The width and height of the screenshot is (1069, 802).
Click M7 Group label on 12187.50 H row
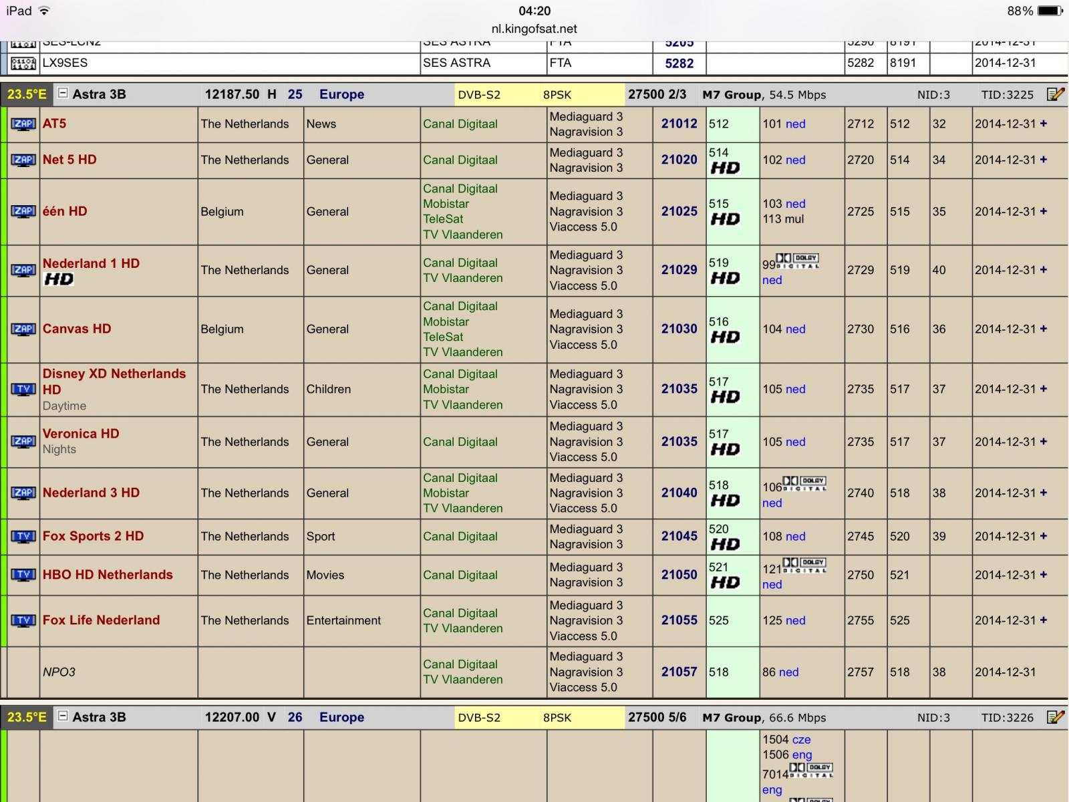click(732, 94)
